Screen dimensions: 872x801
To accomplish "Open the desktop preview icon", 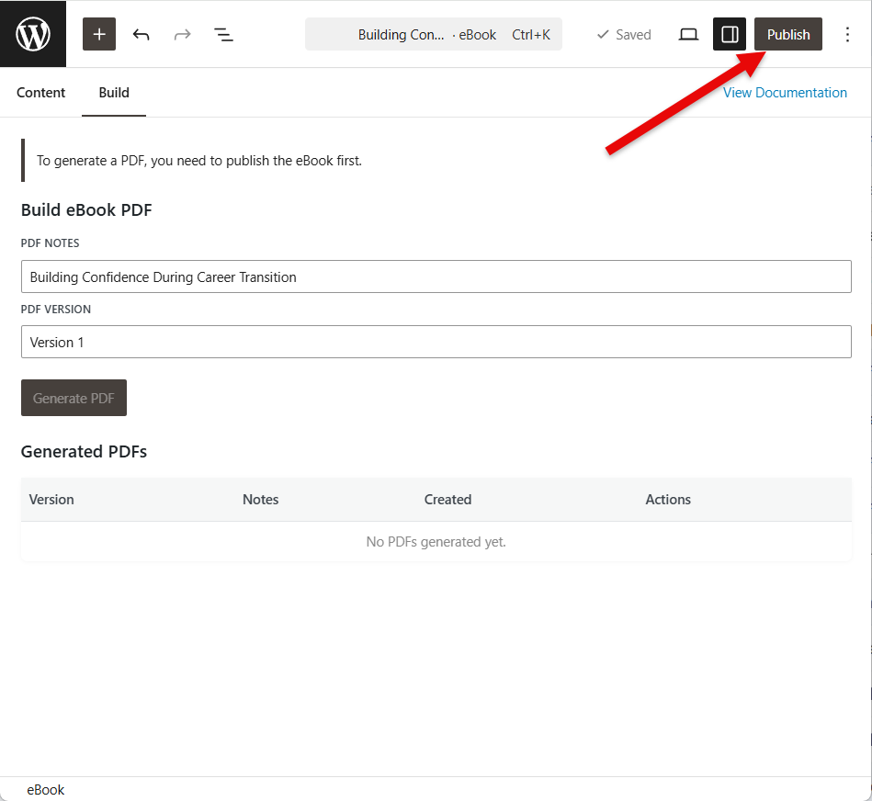I will click(x=688, y=34).
